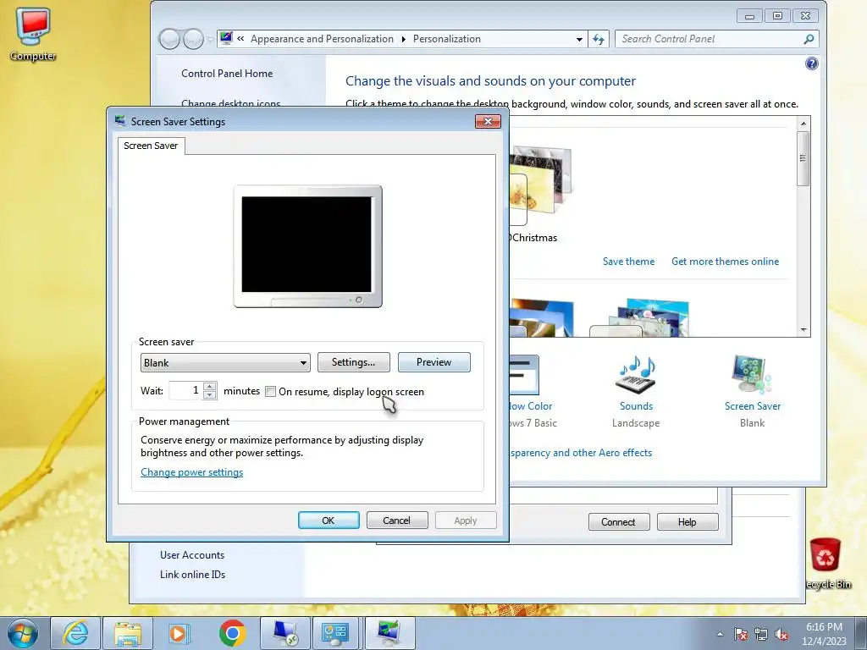Open Control Panel Home link
This screenshot has width=867, height=650.
pos(227,74)
